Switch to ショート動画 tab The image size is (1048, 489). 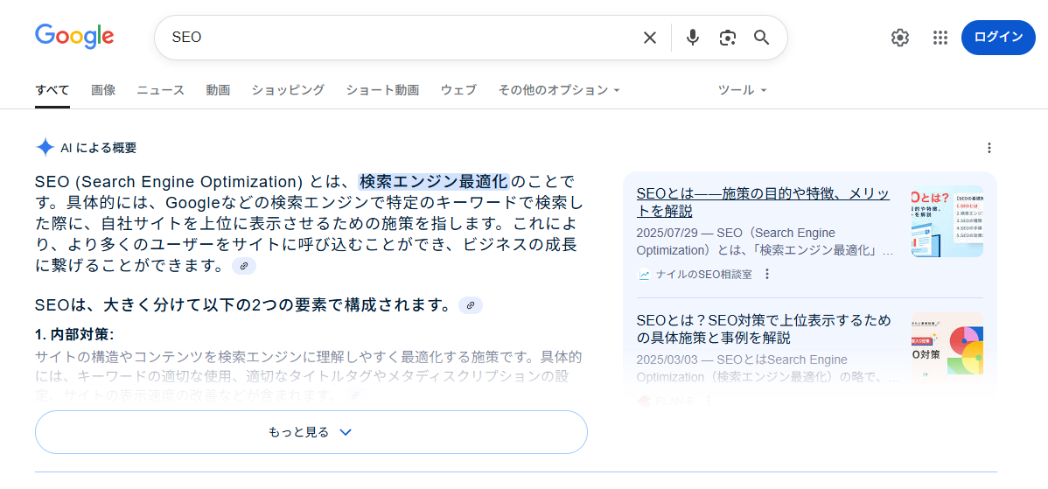(x=382, y=89)
